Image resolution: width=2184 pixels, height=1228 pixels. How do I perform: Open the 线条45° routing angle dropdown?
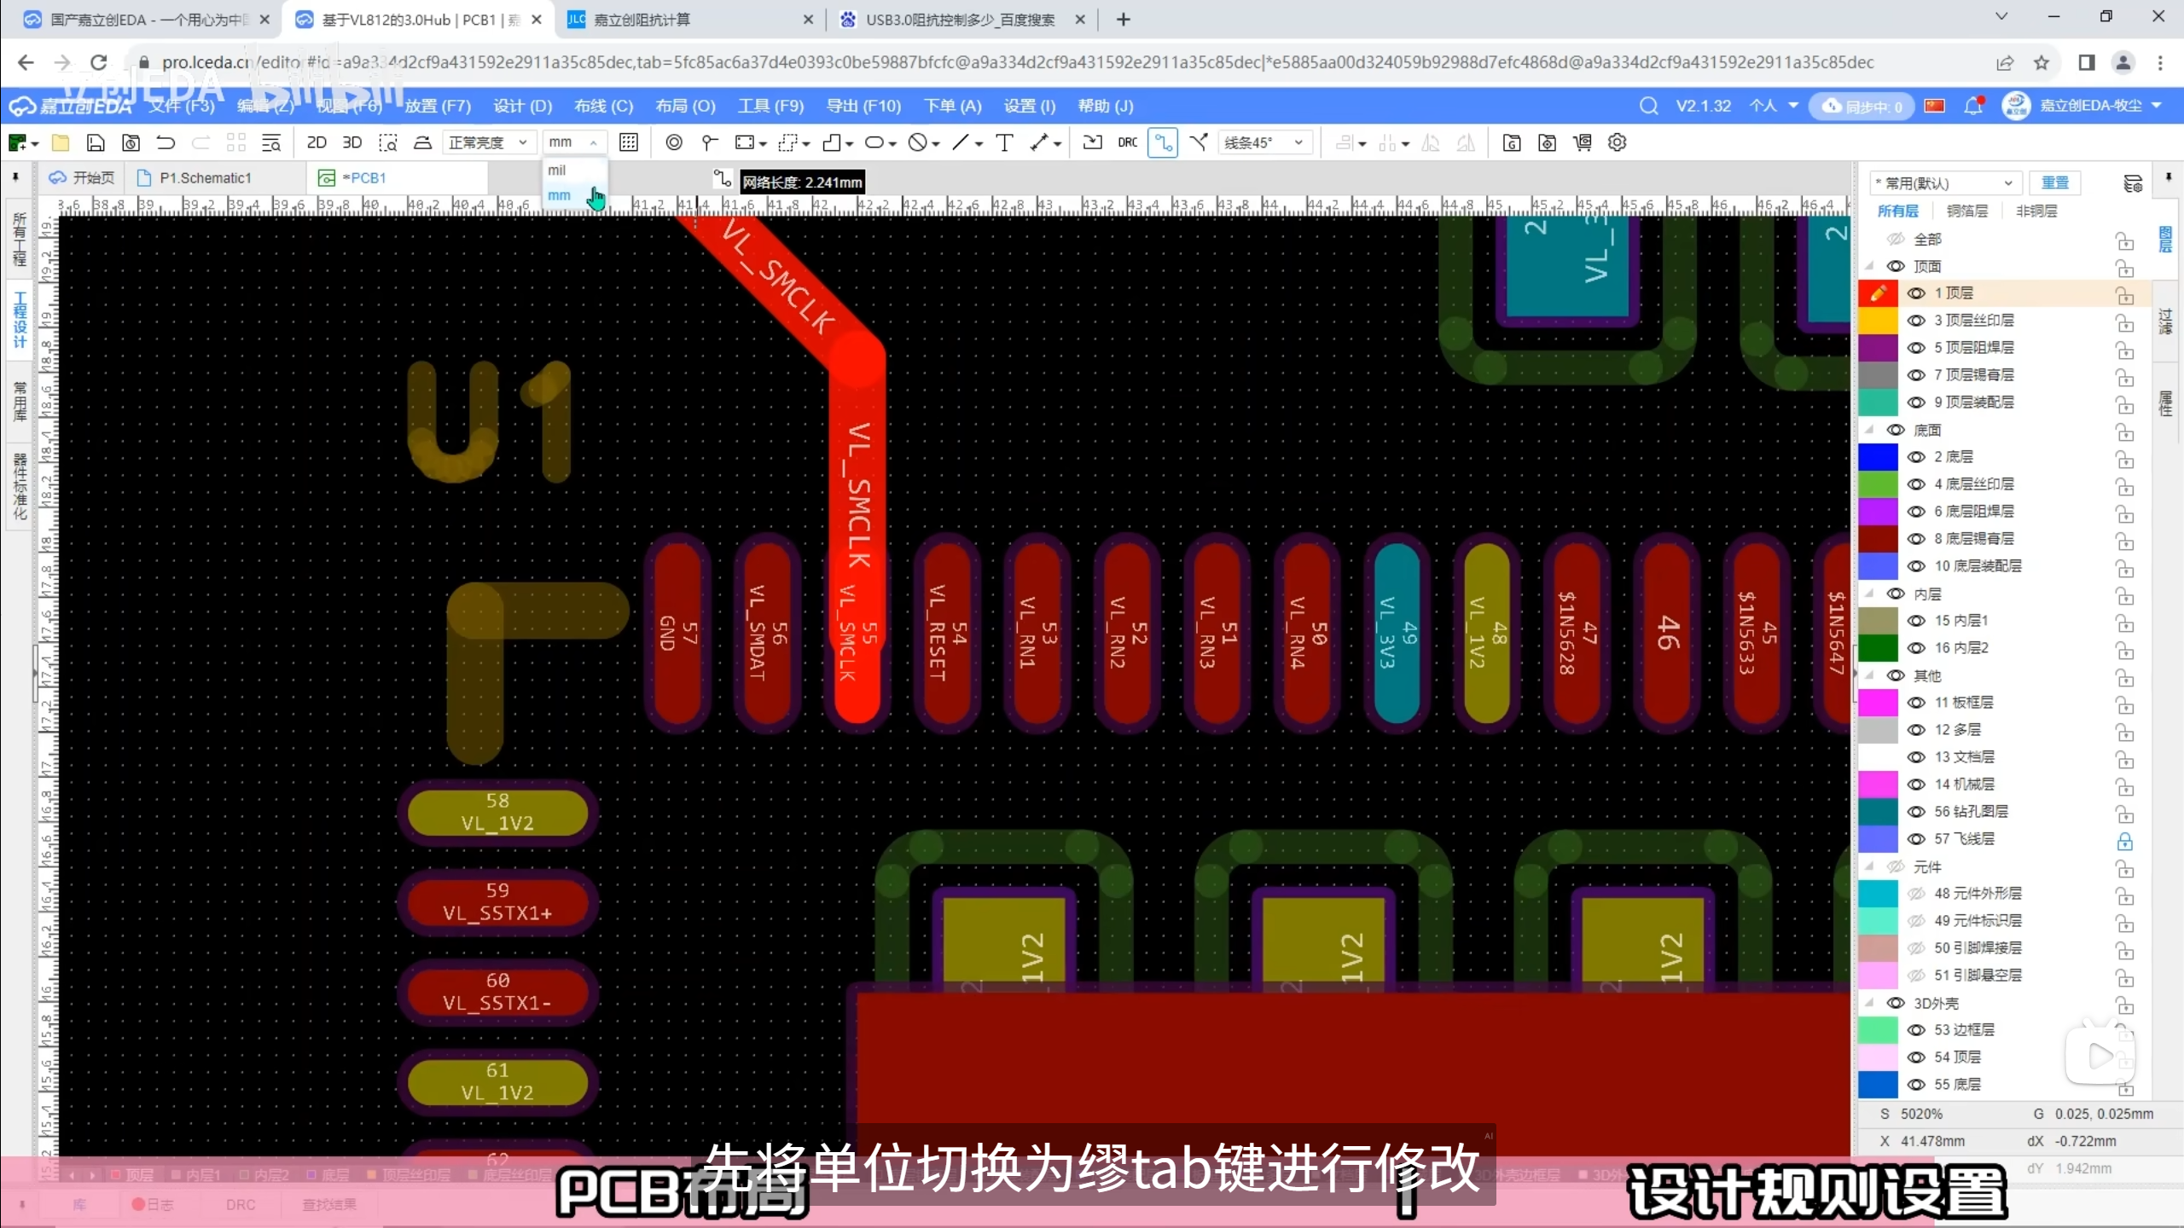point(1264,142)
